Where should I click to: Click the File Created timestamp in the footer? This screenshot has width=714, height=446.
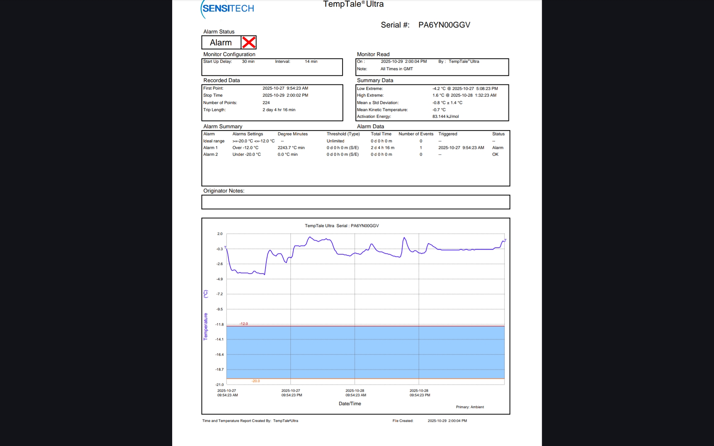coord(447,421)
